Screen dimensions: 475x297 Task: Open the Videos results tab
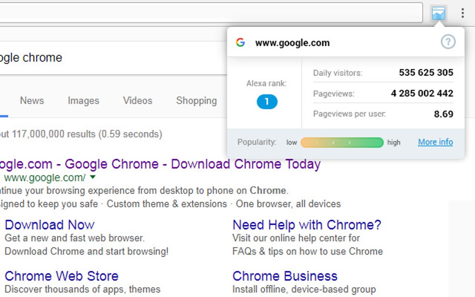(x=137, y=101)
